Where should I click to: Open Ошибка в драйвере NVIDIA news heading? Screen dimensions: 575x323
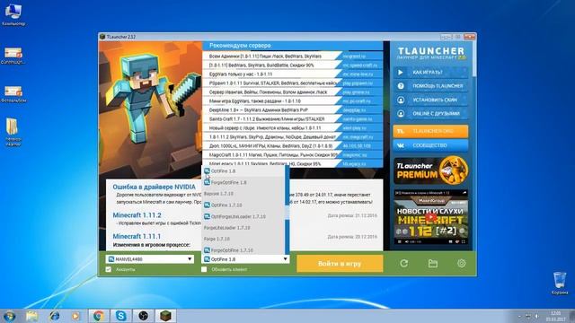(x=154, y=187)
